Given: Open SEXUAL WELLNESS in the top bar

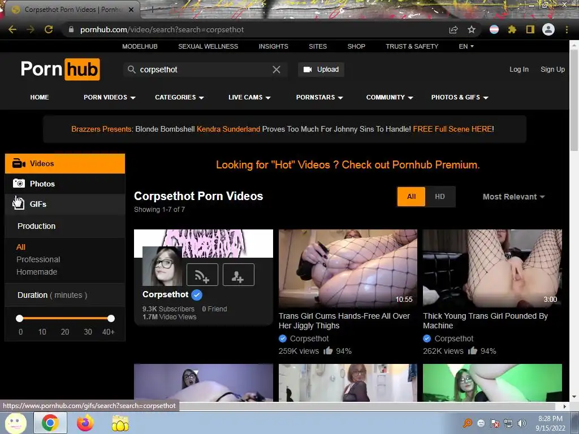Looking at the screenshot, I should [208, 46].
